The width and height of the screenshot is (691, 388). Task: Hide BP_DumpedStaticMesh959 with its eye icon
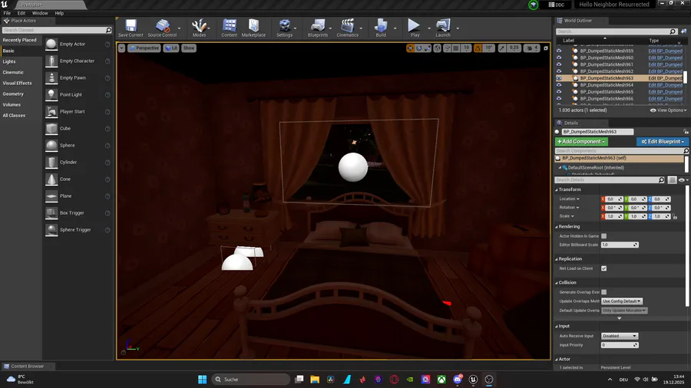pyautogui.click(x=559, y=51)
